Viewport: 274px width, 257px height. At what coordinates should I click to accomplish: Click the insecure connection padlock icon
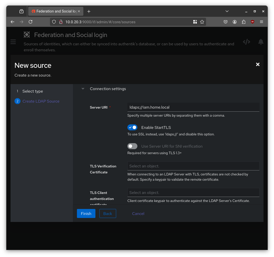click(x=61, y=22)
